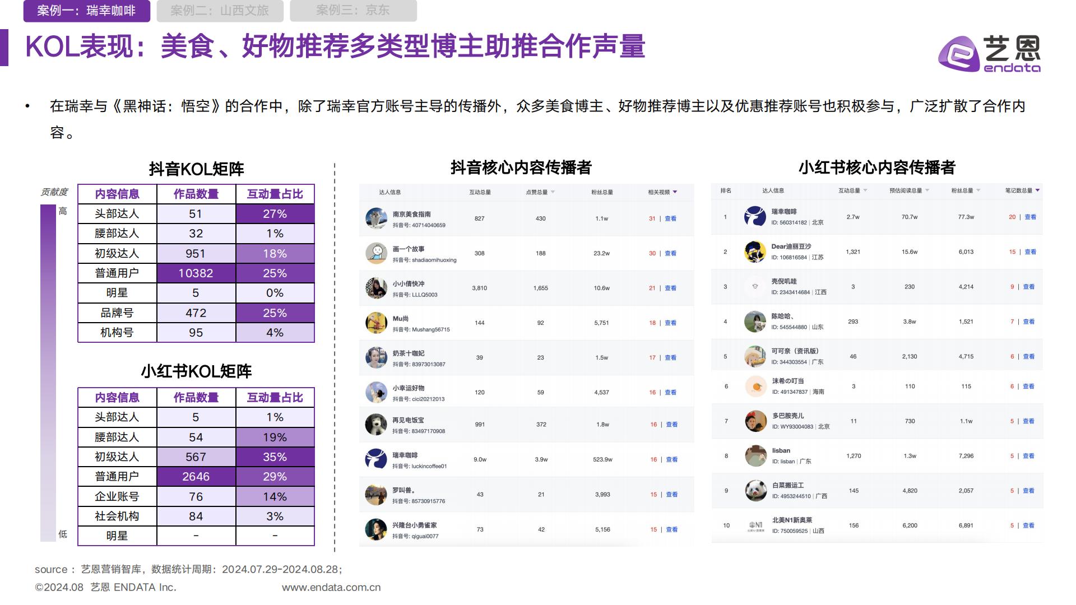The height and width of the screenshot is (605, 1076).
Task: Click www.endata.com.cn footer text
Action: click(331, 587)
